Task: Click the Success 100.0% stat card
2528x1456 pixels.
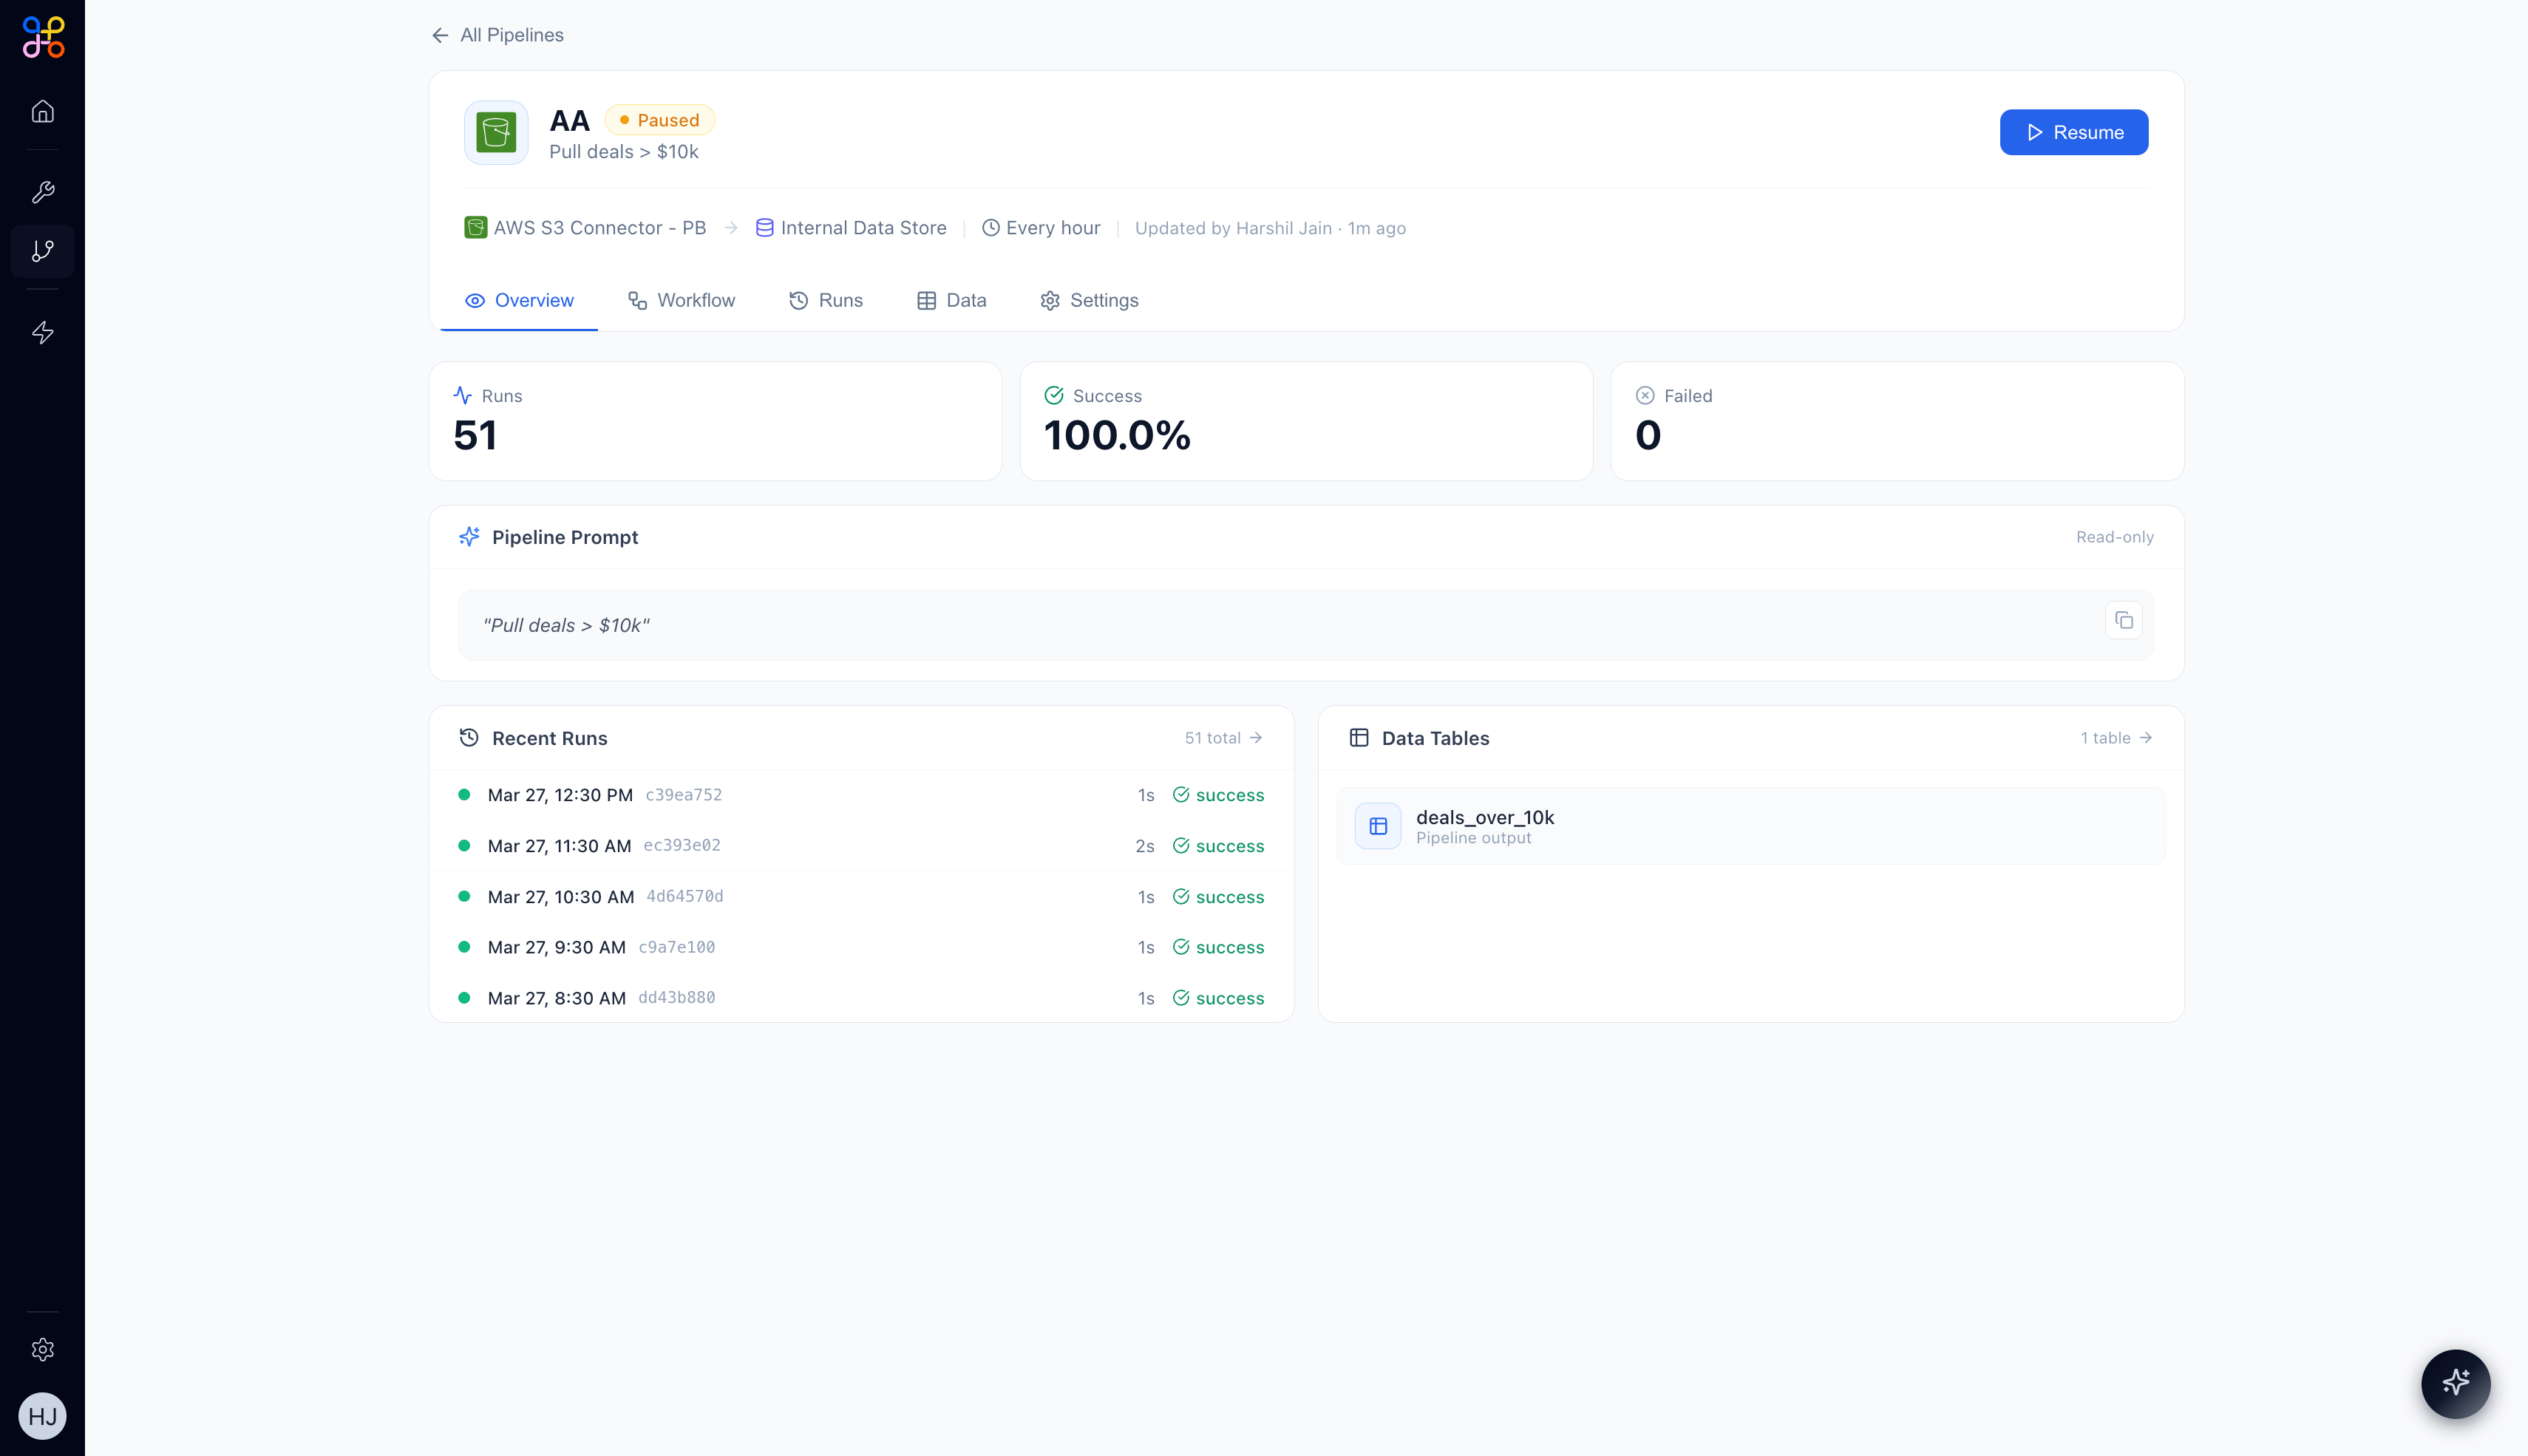Action: [x=1306, y=421]
